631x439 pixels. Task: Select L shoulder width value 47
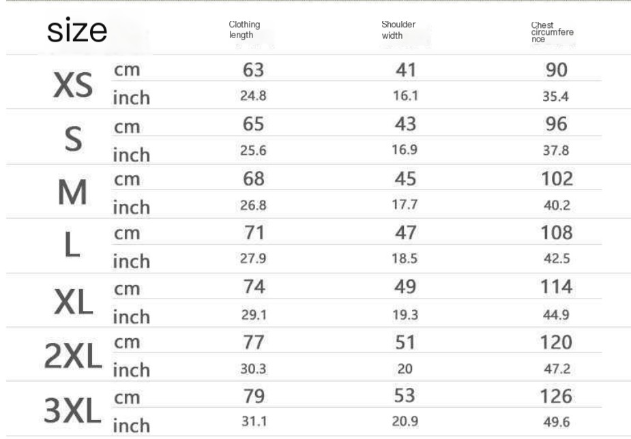[x=406, y=232]
